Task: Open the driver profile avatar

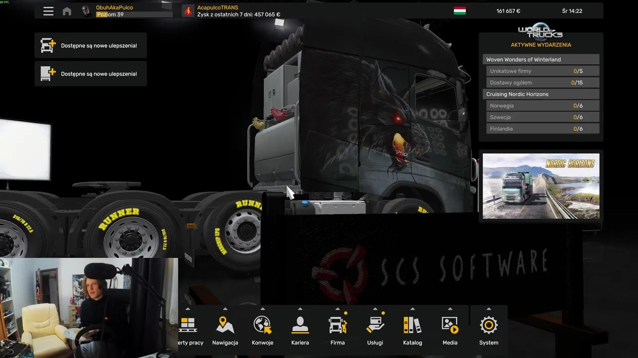Action: [86, 11]
